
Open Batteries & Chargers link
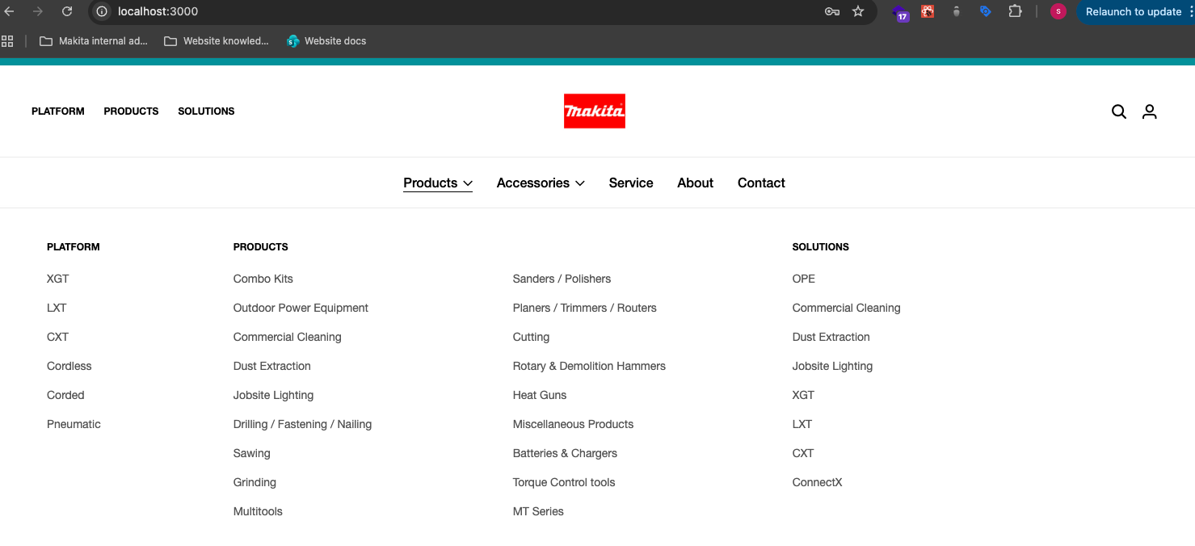[x=565, y=453]
